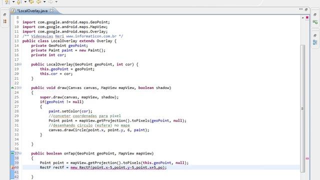
Task: Click 'public class LocalOverlay extends Overlay' line
Action: 69,41
